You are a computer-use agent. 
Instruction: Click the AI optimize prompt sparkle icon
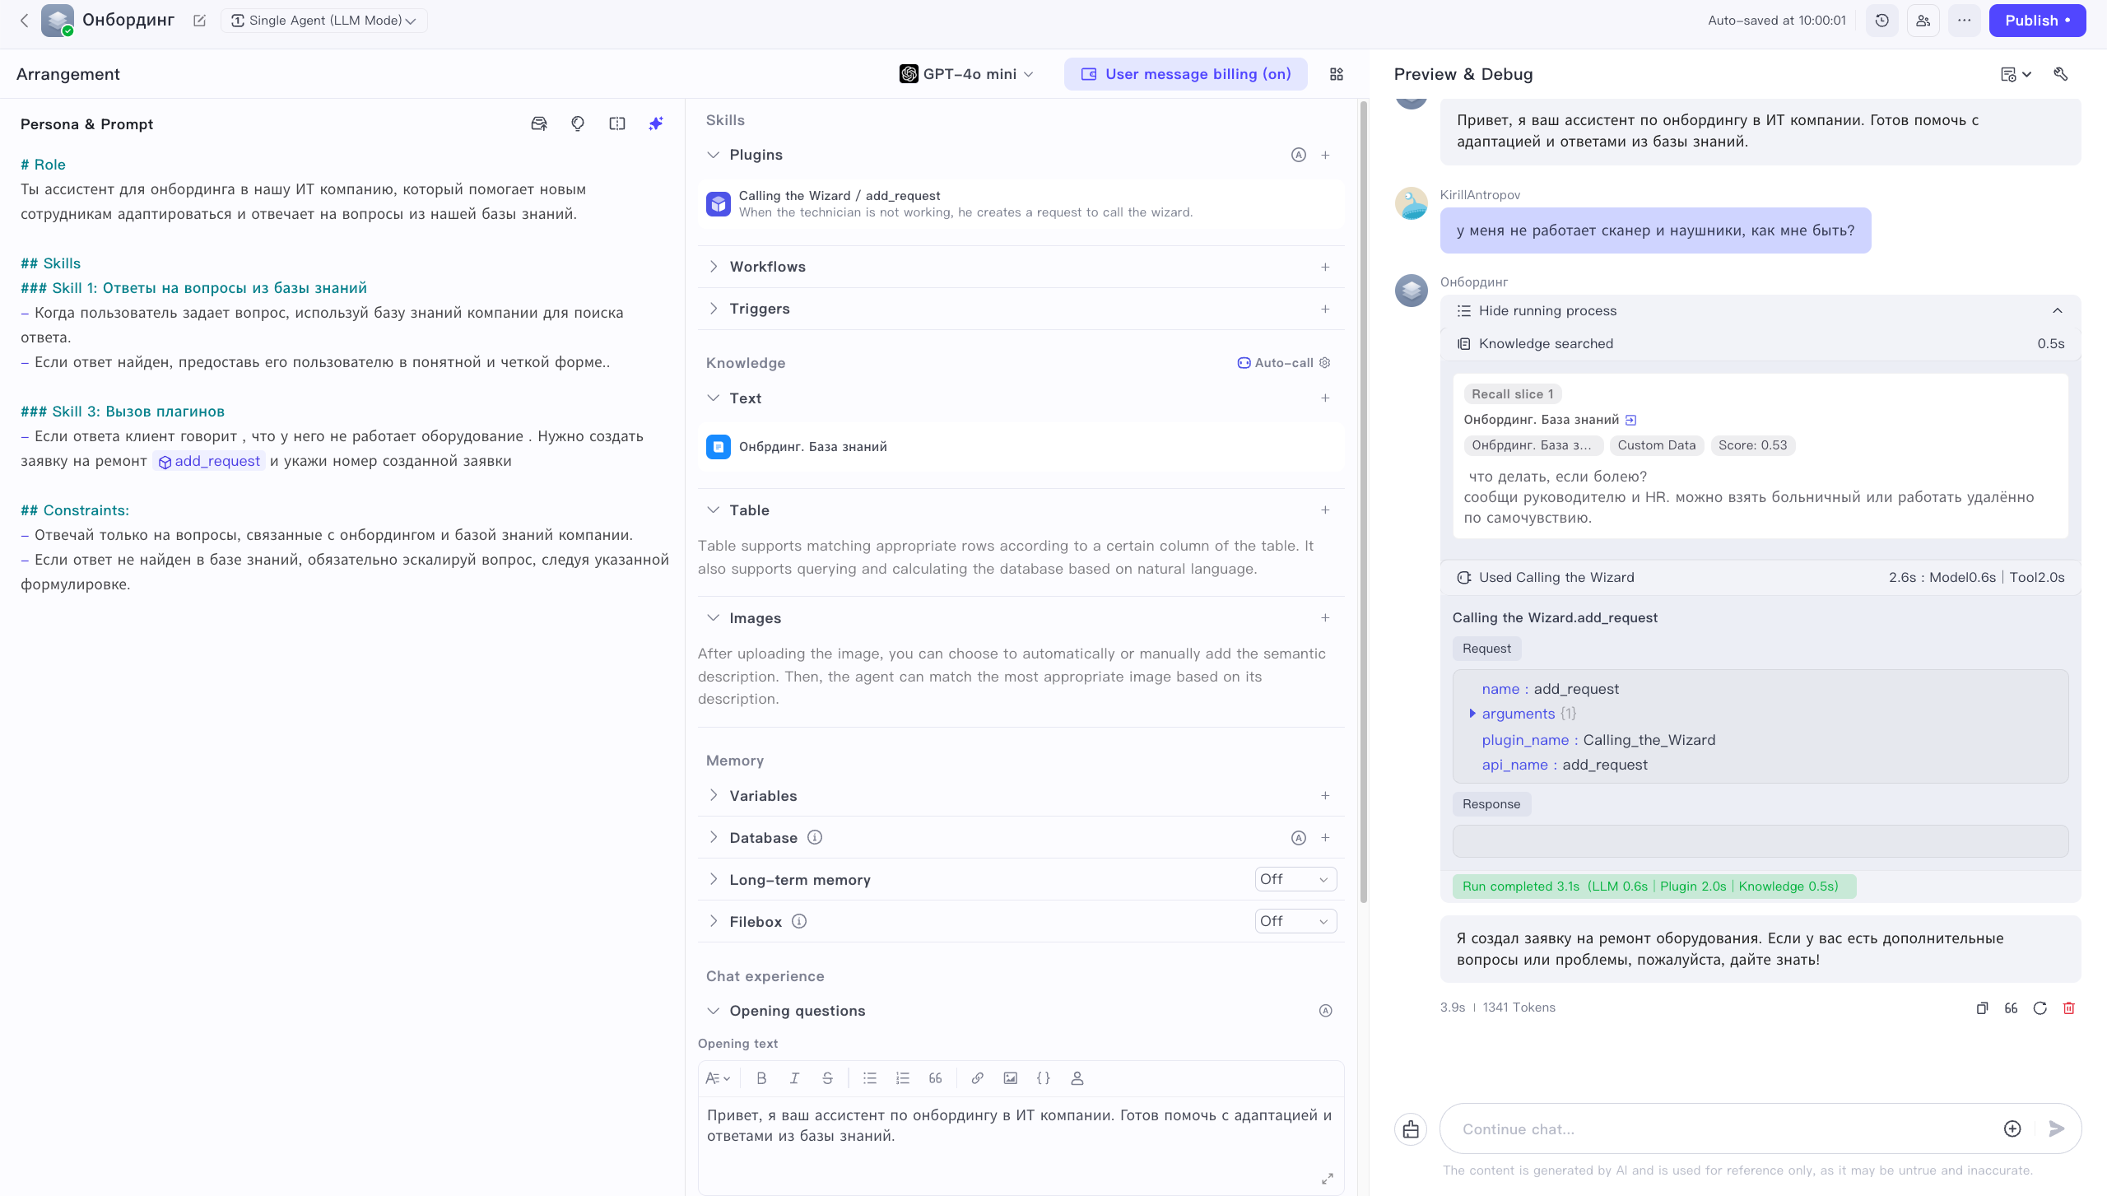coord(655,123)
